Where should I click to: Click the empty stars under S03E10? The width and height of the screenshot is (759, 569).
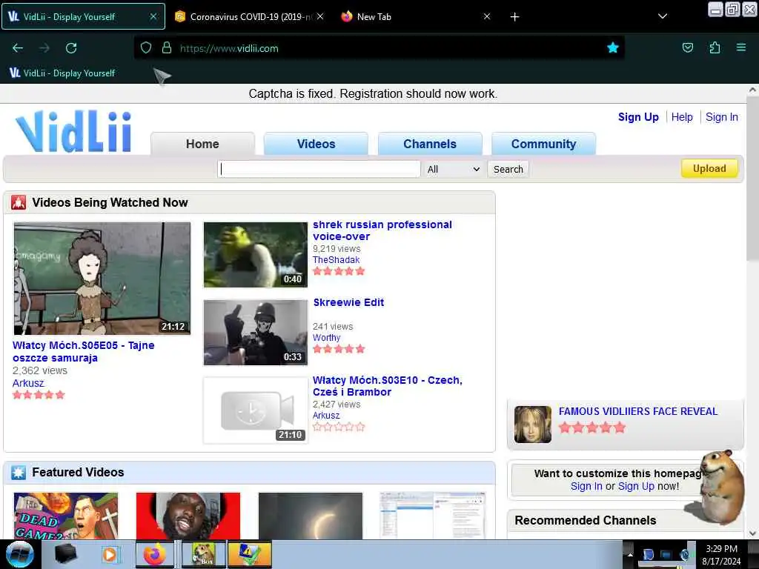pyautogui.click(x=339, y=427)
